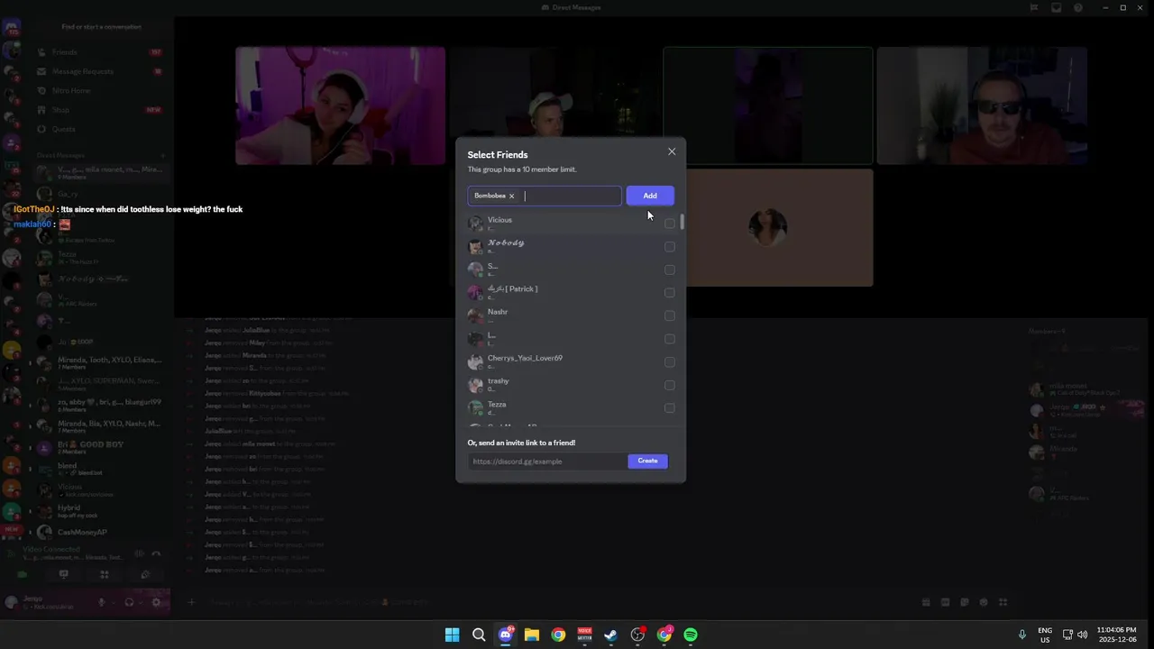Check the box for friend L...
Viewport: 1154px width, 649px height.
[x=670, y=339]
